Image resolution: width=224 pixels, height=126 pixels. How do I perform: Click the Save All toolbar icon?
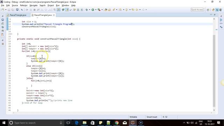tap(13, 10)
